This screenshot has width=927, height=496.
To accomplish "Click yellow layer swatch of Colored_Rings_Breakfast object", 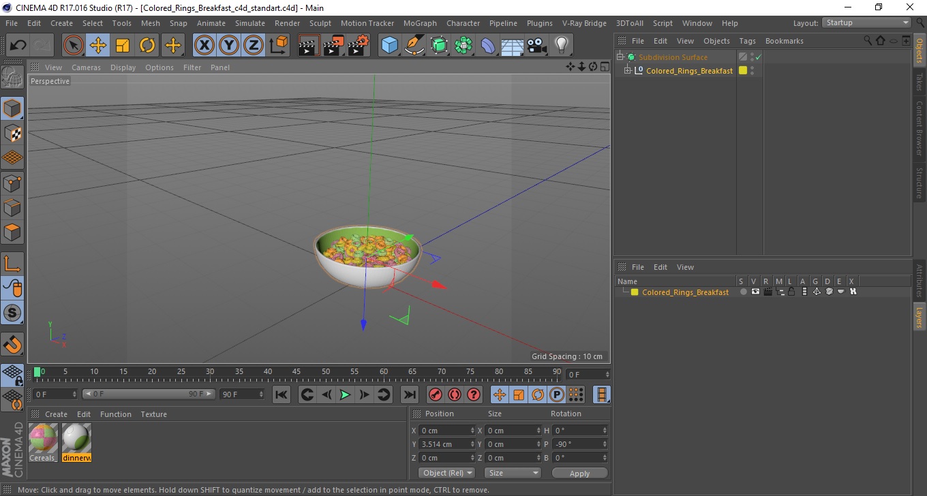I will [x=743, y=70].
